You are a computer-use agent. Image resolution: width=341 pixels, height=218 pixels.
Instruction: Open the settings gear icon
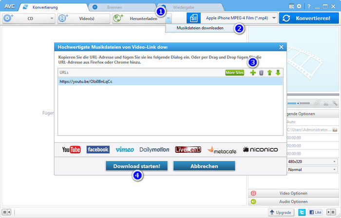[299, 6]
